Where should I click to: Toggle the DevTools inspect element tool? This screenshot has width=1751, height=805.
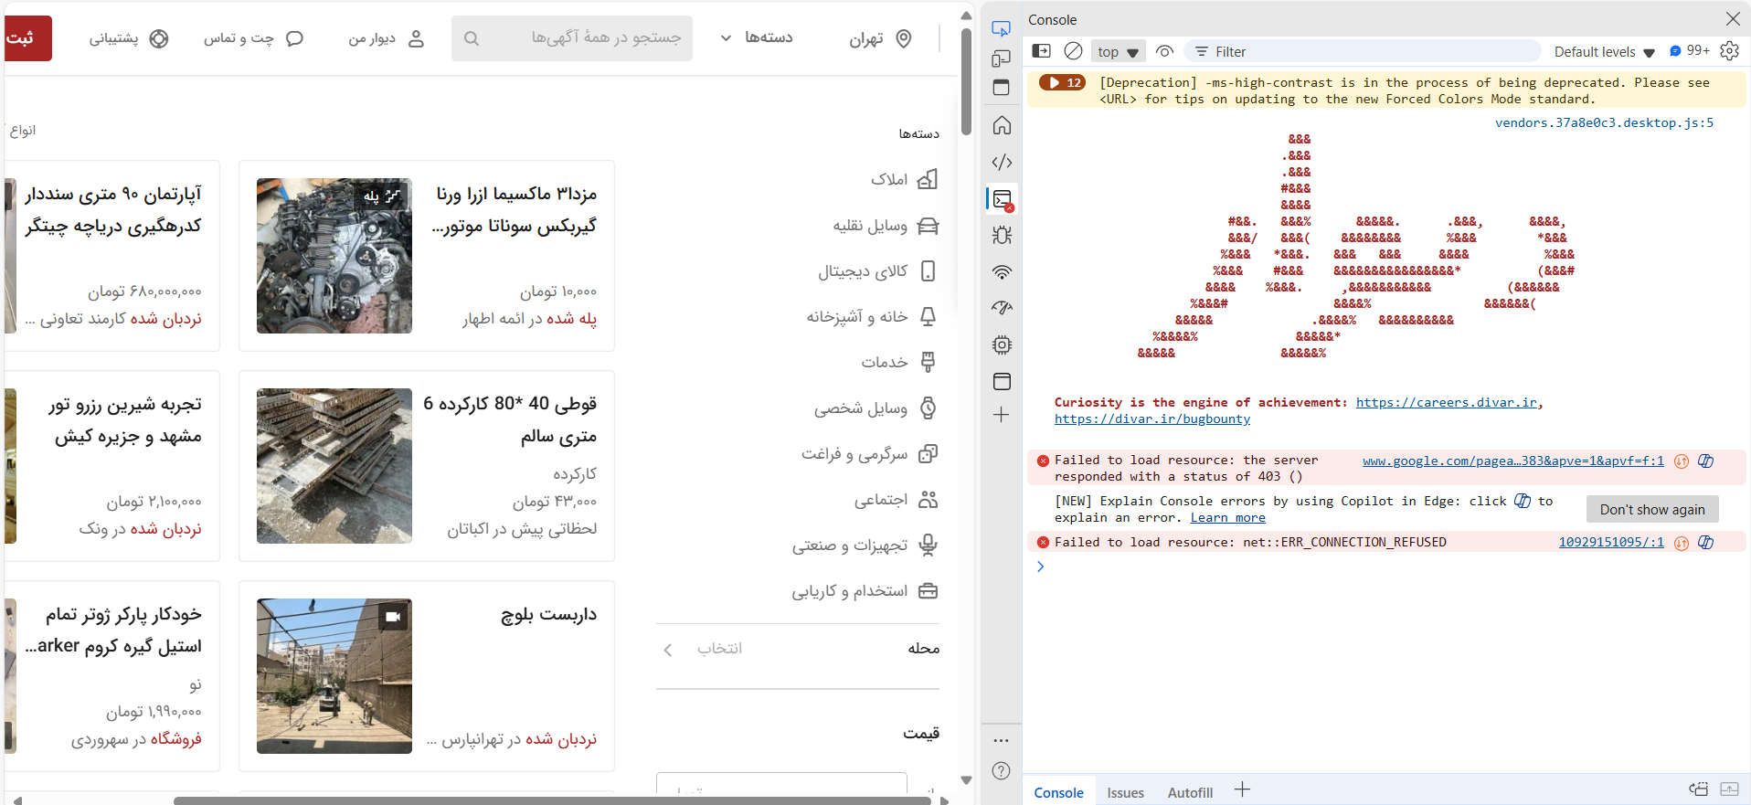pyautogui.click(x=1002, y=28)
